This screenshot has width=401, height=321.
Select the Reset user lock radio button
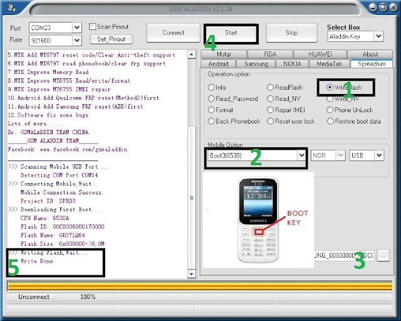(270, 121)
